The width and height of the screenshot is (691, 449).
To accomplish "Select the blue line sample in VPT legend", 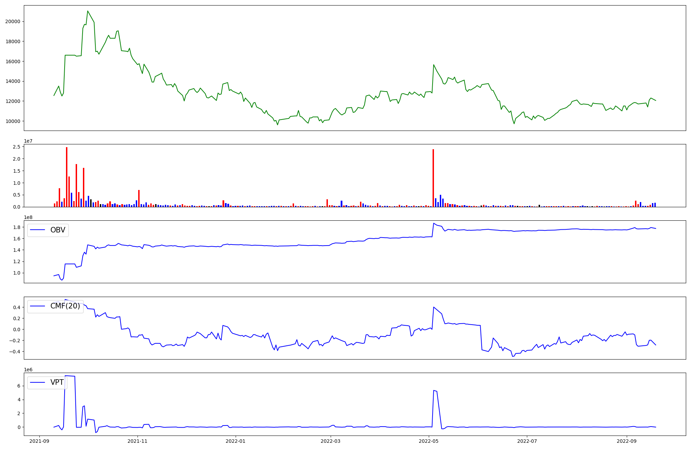I will point(38,382).
